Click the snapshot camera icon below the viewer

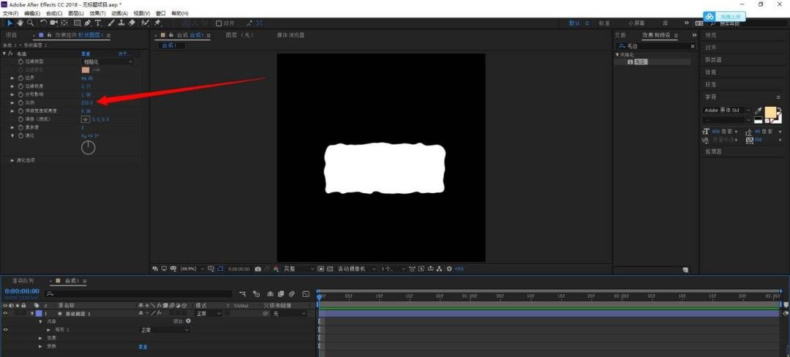(x=257, y=269)
